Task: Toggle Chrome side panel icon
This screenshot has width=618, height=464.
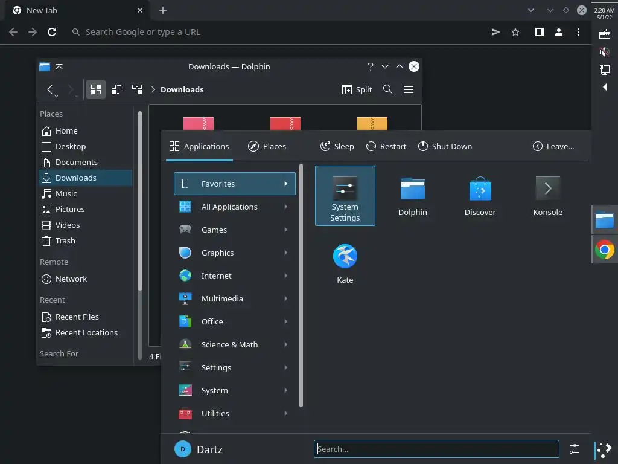Action: pyautogui.click(x=539, y=32)
